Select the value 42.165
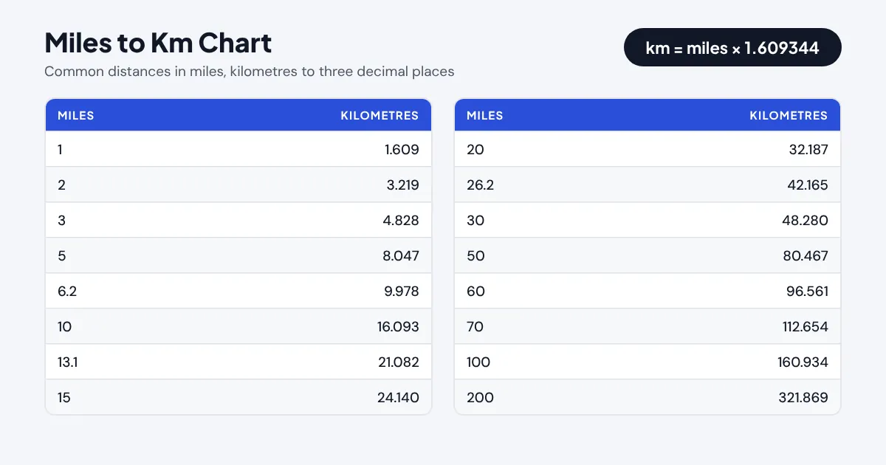Image resolution: width=886 pixels, height=465 pixels. (808, 185)
